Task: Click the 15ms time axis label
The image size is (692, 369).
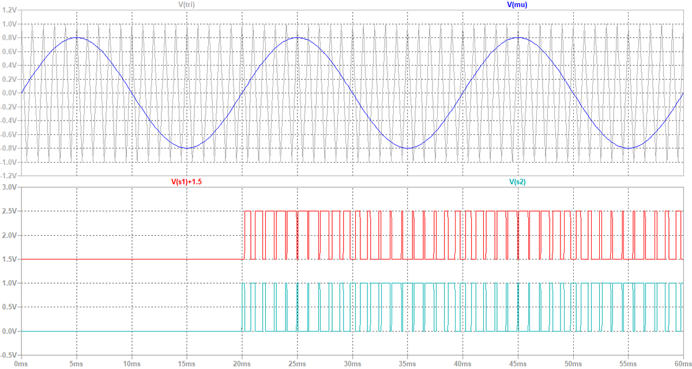Action: (187, 364)
